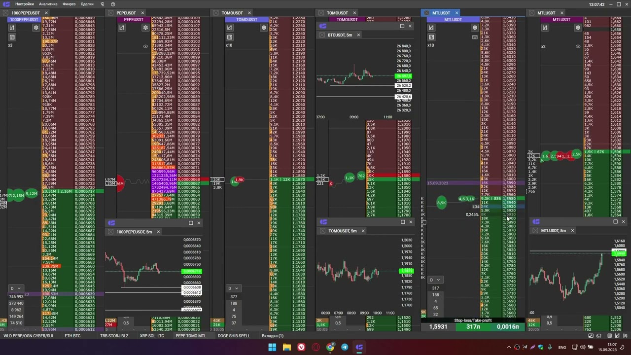Image resolution: width=631 pixels, height=355 pixels.
Task: Open the help question-mark icon
Action: 113,4
